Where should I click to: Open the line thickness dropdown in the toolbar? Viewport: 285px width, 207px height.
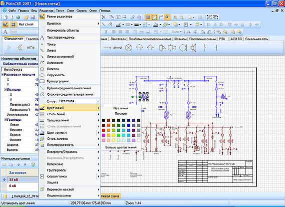(140, 25)
